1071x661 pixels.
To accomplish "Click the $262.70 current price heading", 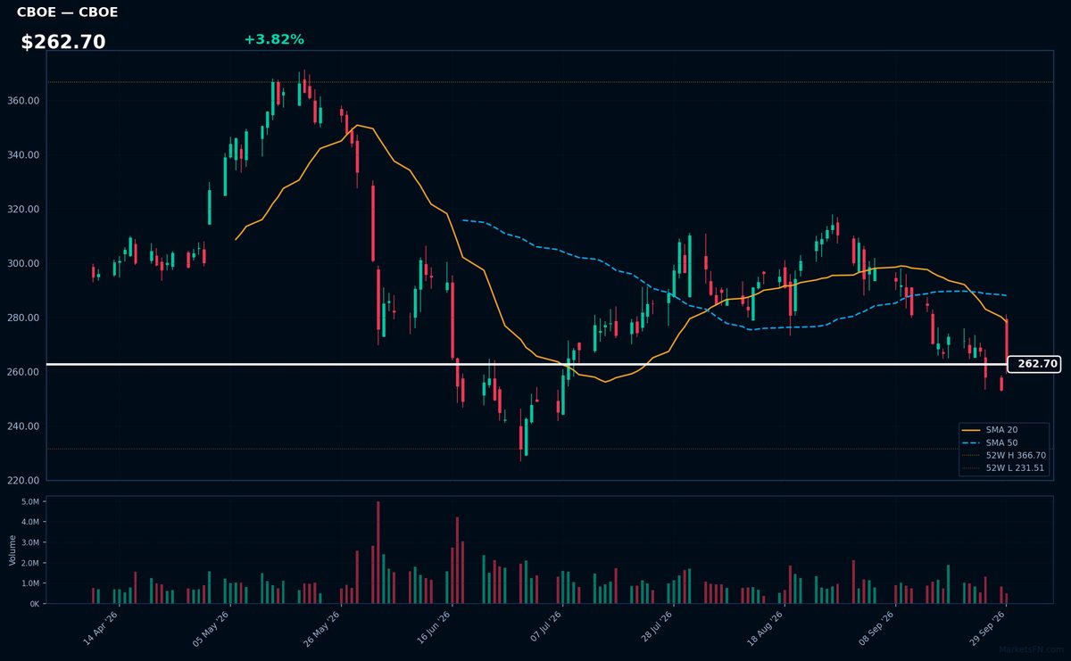I will tap(63, 42).
